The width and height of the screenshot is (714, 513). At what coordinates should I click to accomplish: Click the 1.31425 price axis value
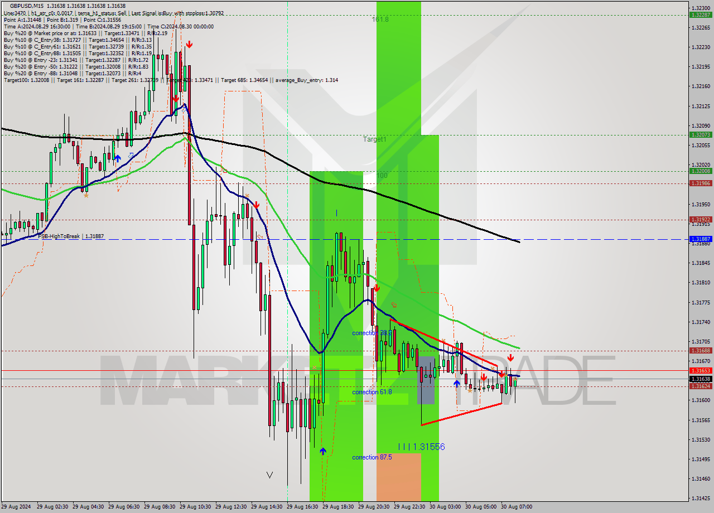700,498
